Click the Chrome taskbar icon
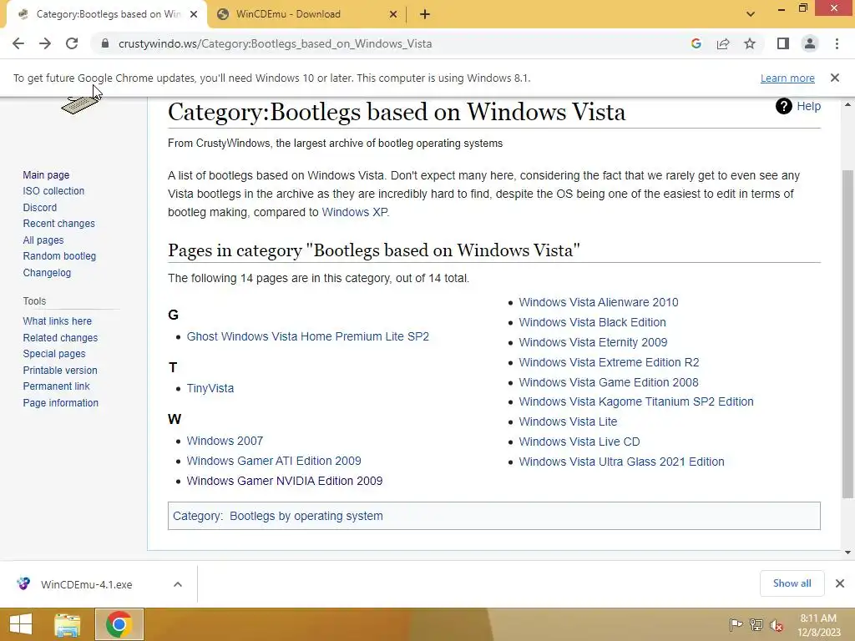This screenshot has width=855, height=641. [x=119, y=624]
